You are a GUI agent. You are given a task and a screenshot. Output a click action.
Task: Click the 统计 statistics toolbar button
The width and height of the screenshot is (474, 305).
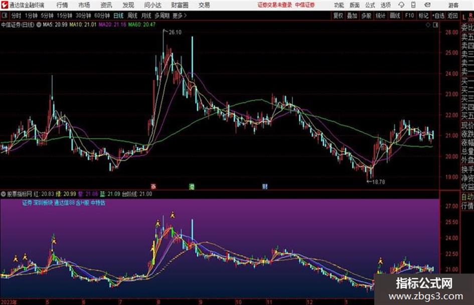tap(381, 16)
